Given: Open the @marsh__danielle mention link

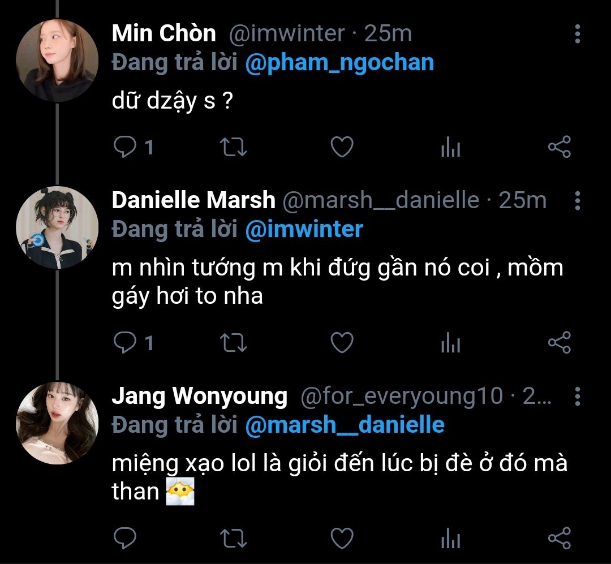Looking at the screenshot, I should pyautogui.click(x=345, y=425).
